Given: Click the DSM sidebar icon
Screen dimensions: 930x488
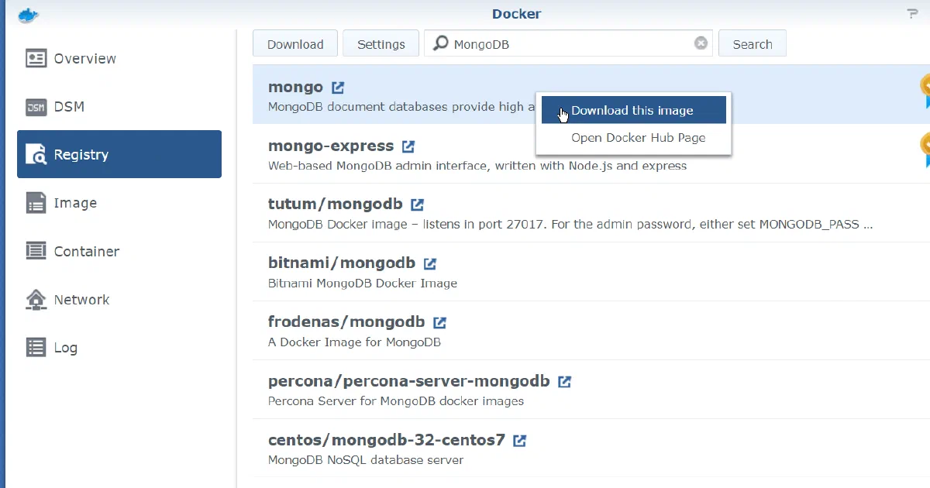Looking at the screenshot, I should pos(36,107).
